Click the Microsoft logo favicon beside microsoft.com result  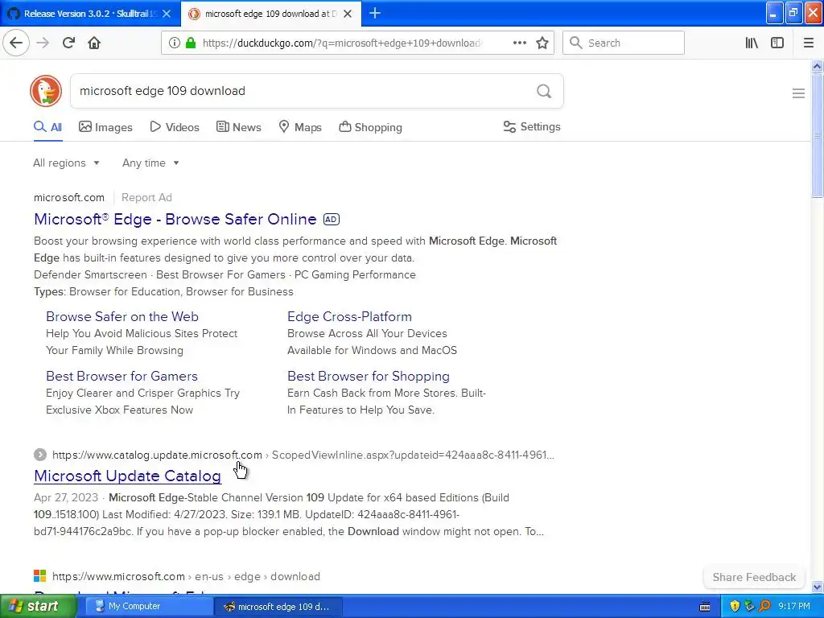(x=40, y=576)
